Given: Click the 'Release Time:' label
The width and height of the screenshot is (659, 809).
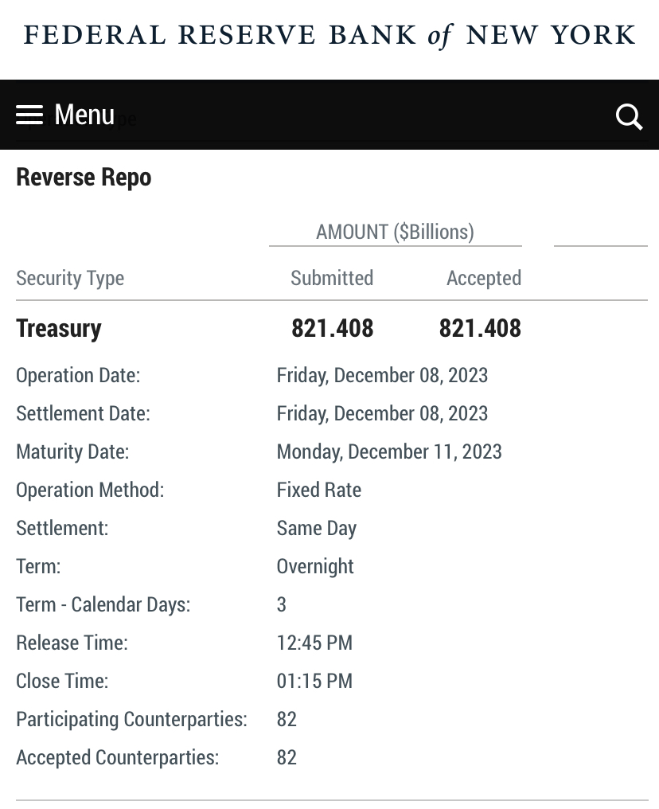Looking at the screenshot, I should coord(72,643).
